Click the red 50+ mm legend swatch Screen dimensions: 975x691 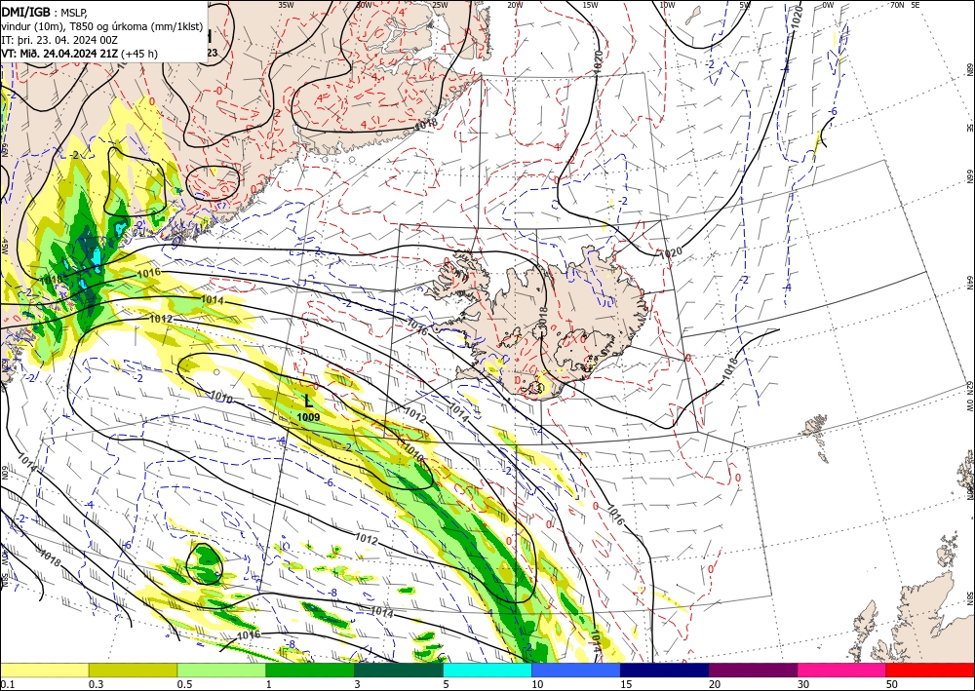pos(930,670)
